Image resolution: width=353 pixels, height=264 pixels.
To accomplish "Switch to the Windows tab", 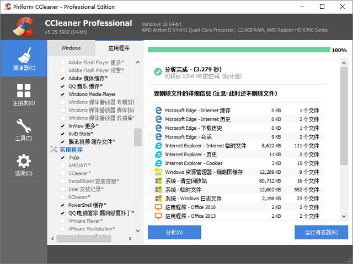I will [x=71, y=48].
